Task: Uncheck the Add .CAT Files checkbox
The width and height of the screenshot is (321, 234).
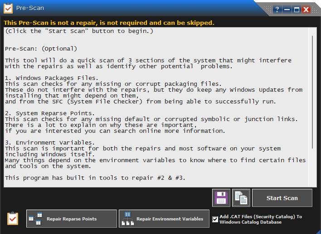Action: (x=215, y=219)
